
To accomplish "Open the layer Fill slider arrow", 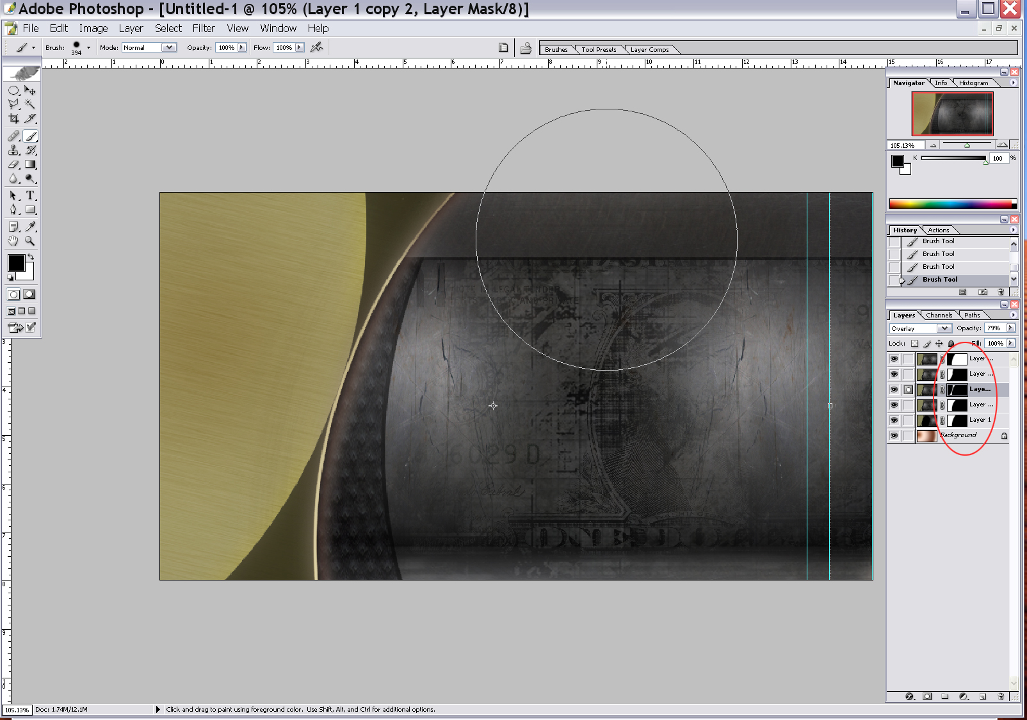I will point(1011,343).
